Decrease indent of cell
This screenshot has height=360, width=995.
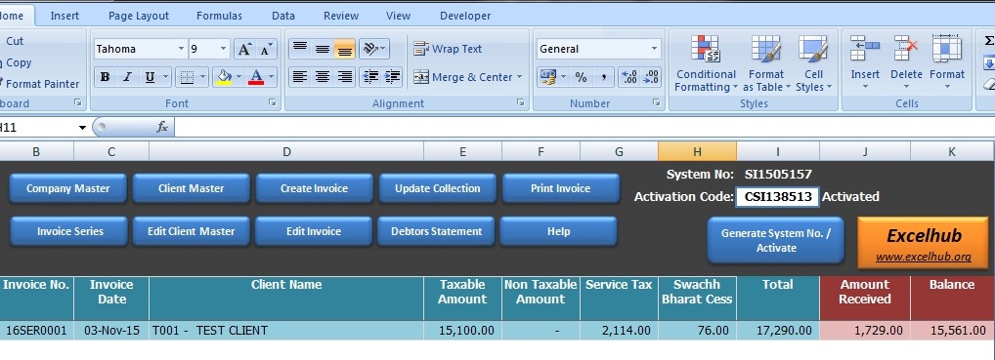click(370, 77)
